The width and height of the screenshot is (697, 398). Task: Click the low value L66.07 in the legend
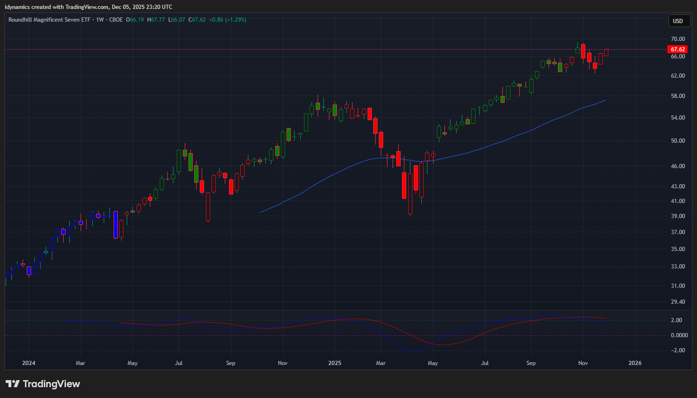point(177,20)
